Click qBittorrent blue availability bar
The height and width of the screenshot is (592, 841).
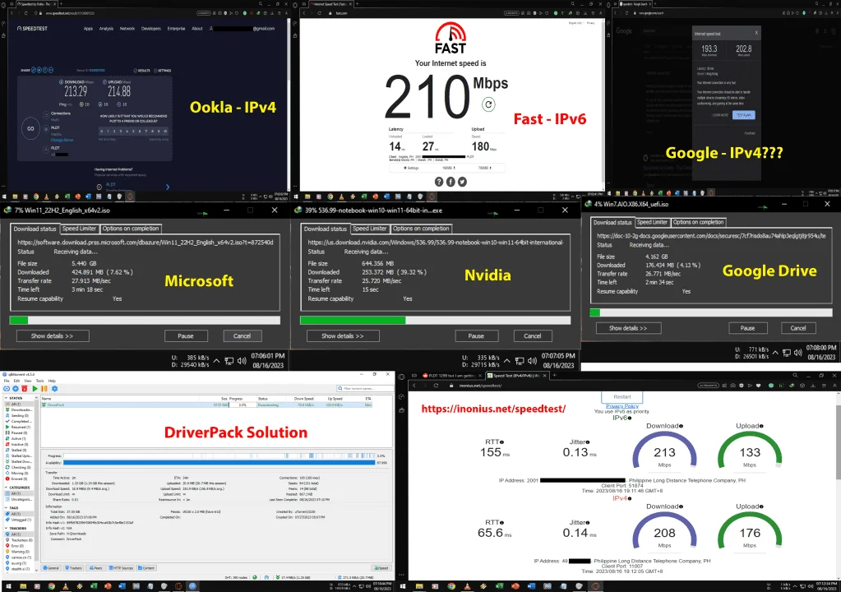pyautogui.click(x=219, y=462)
